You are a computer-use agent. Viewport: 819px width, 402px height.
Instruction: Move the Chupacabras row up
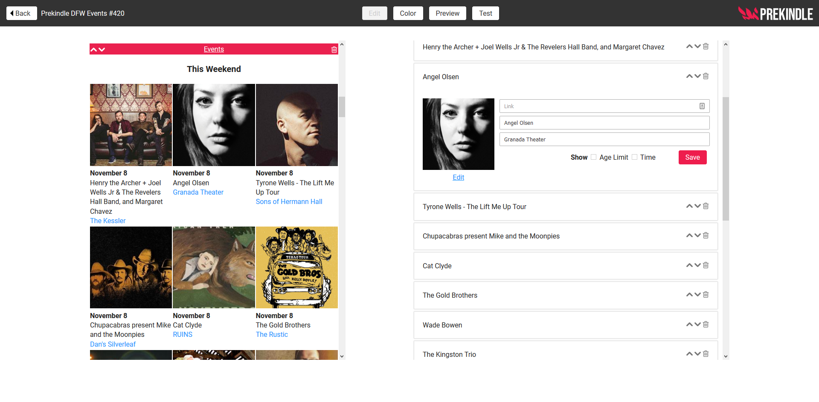[x=689, y=235]
